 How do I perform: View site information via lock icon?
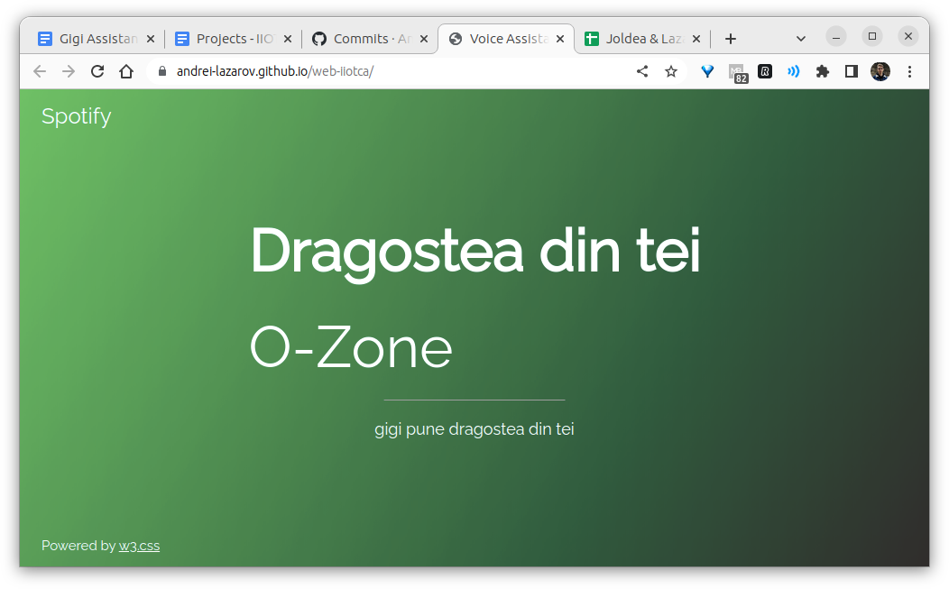click(x=161, y=71)
